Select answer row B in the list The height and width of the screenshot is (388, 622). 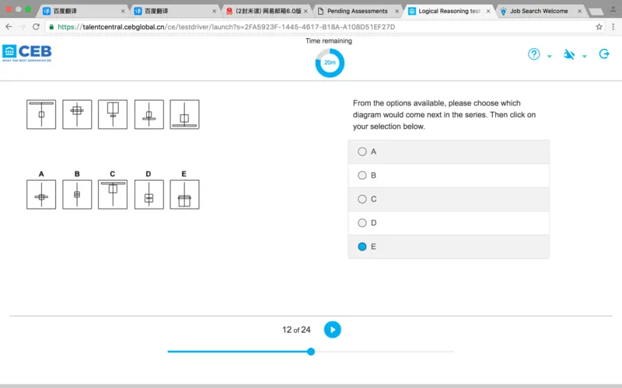click(448, 175)
